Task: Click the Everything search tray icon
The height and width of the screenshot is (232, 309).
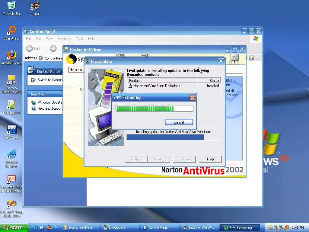Action: tap(287, 227)
